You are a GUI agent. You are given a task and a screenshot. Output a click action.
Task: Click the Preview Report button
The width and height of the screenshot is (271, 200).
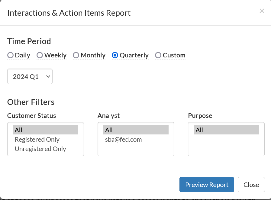point(207,185)
